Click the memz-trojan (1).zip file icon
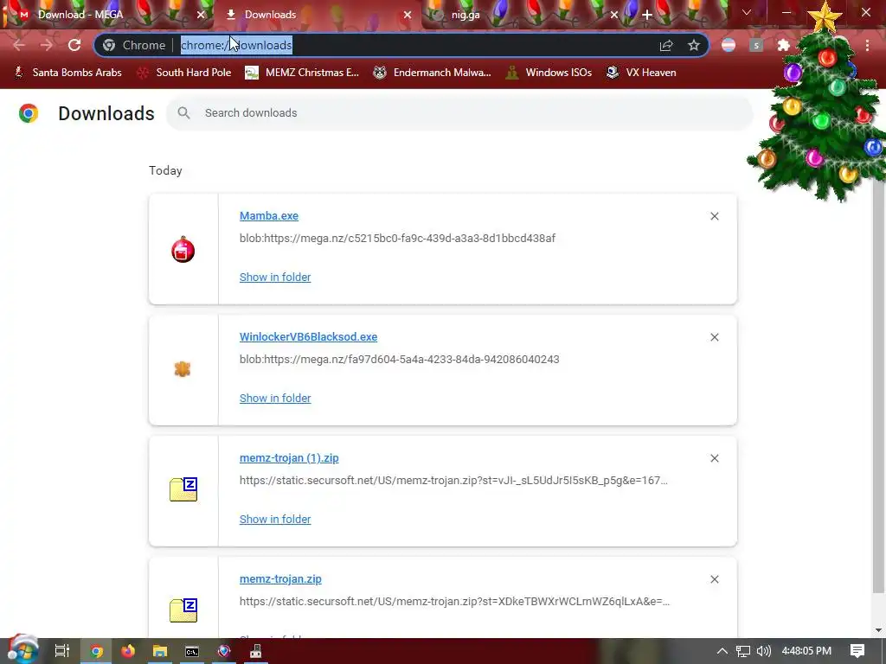The width and height of the screenshot is (886, 664). 183,489
